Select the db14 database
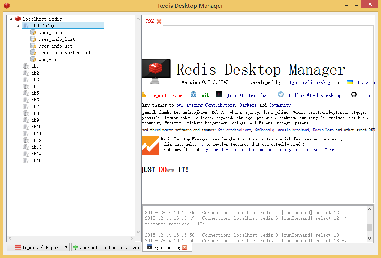 point(36,154)
